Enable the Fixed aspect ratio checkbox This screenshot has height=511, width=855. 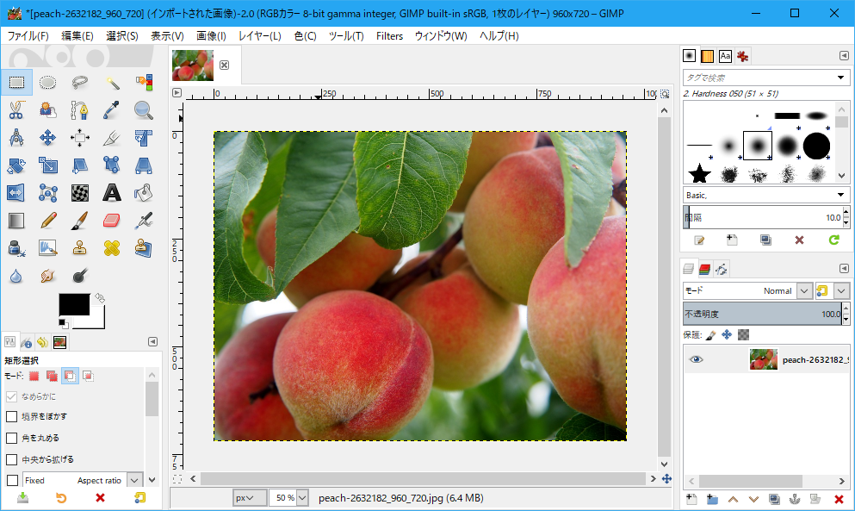point(11,481)
